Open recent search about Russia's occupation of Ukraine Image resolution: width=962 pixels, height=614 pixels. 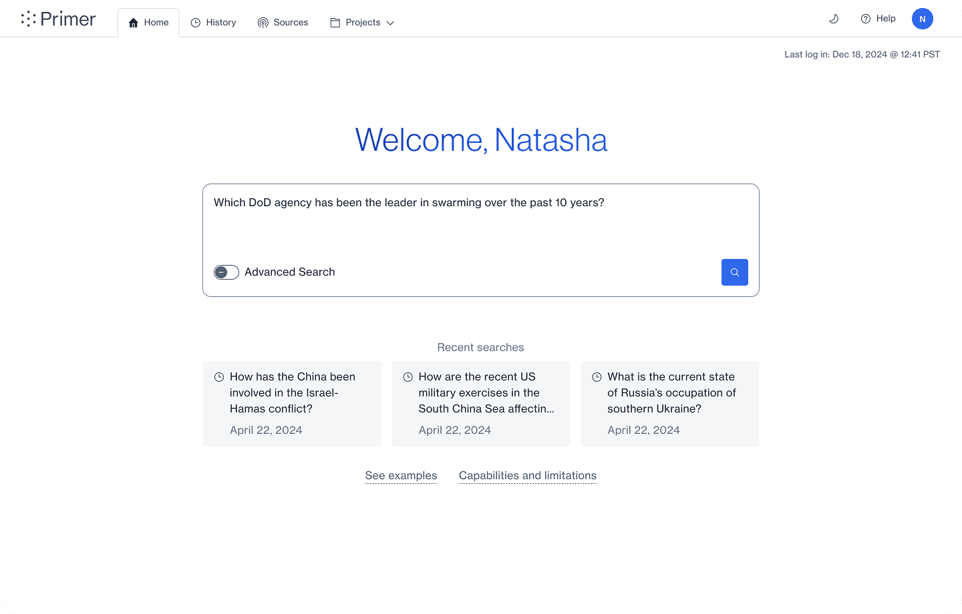tap(670, 404)
